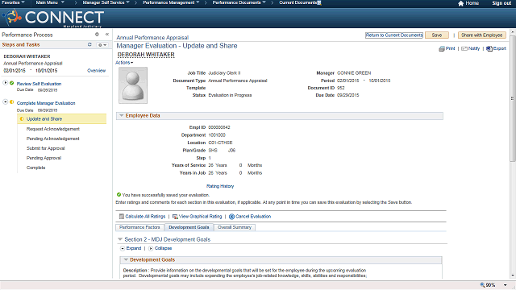Click View Graphical Rating icon
Screen dimensions: 516x290
tap(175, 217)
